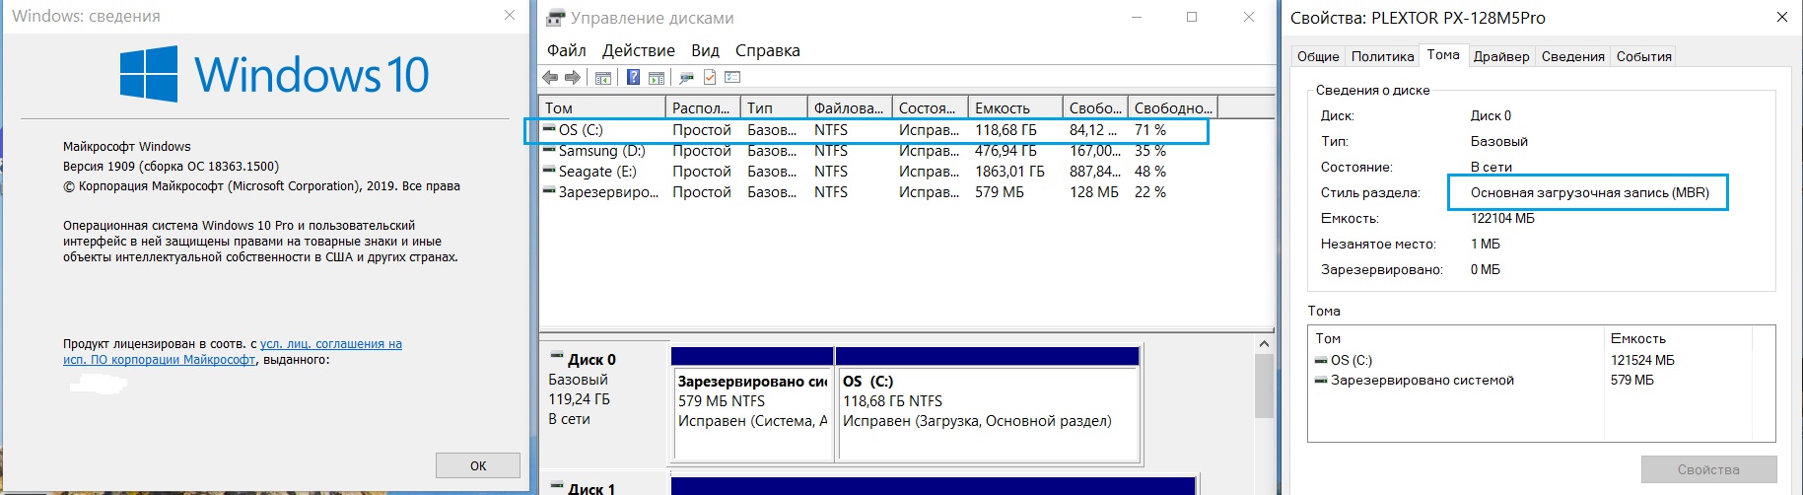This screenshot has height=495, width=1803.
Task: Click the 122104 МБ capacity value
Action: coord(1502,218)
